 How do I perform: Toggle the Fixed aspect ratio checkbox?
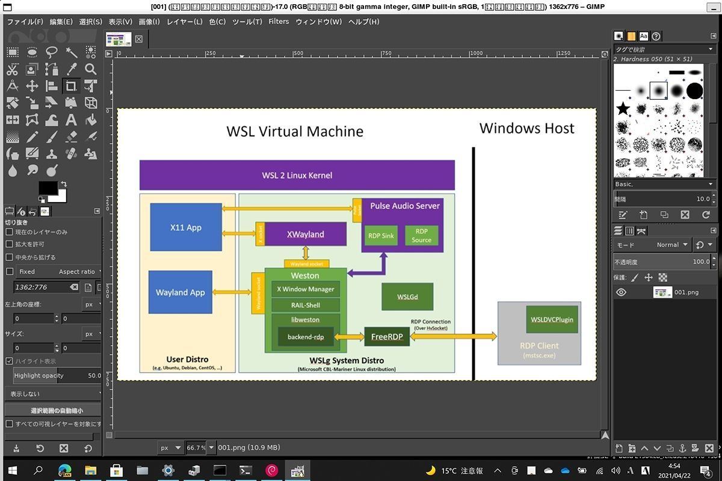(x=9, y=272)
